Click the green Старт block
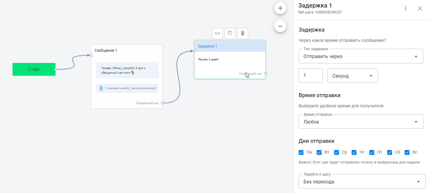The width and height of the screenshot is (429, 193). coord(34,69)
